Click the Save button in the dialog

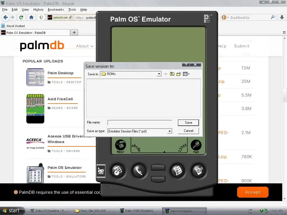188,123
